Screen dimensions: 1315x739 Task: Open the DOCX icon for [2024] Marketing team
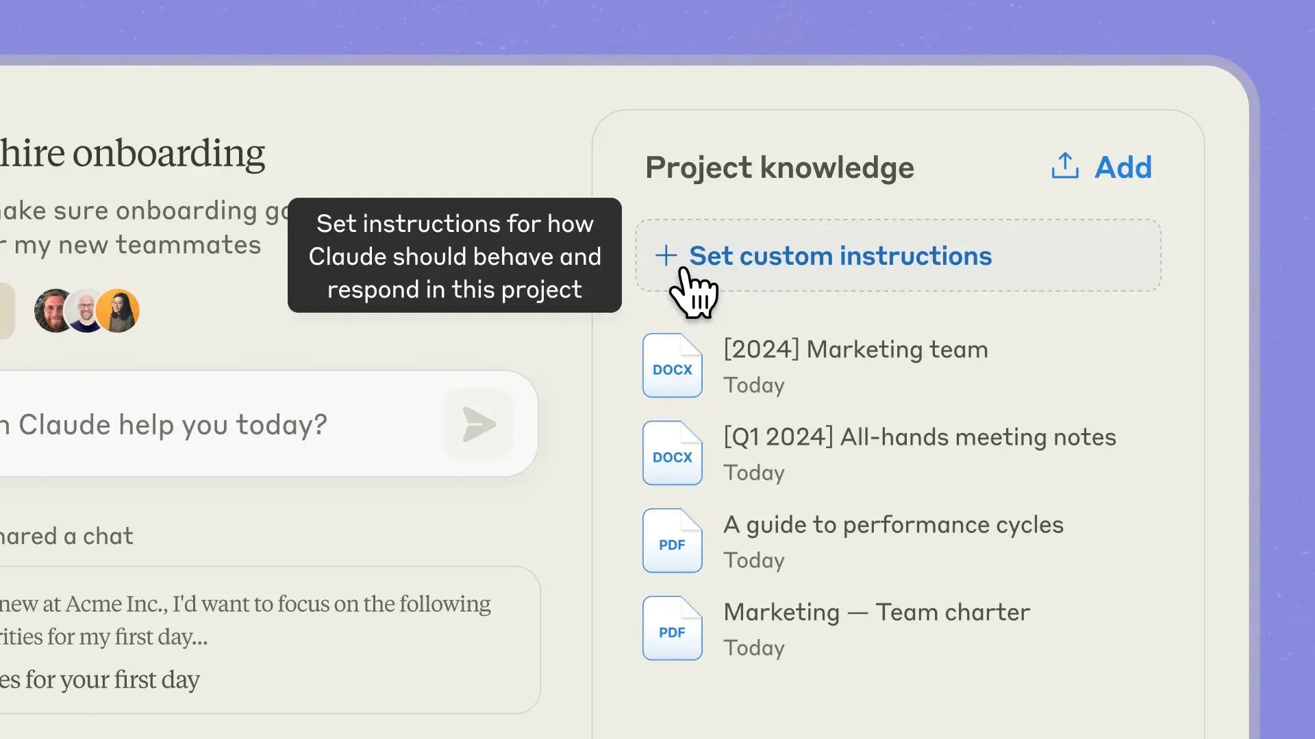pos(673,365)
